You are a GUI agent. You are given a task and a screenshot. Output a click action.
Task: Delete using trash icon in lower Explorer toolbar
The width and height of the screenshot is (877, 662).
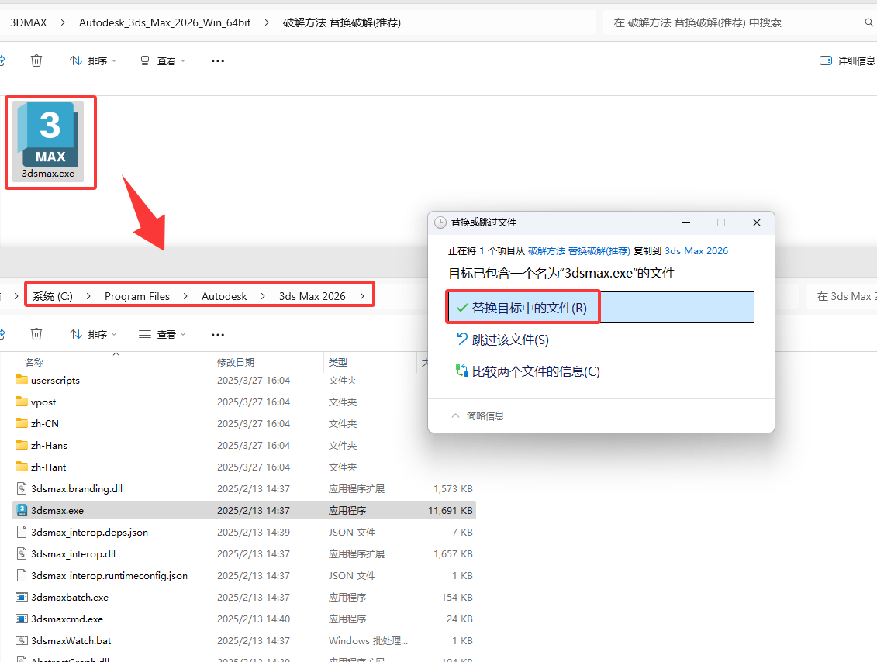click(36, 334)
